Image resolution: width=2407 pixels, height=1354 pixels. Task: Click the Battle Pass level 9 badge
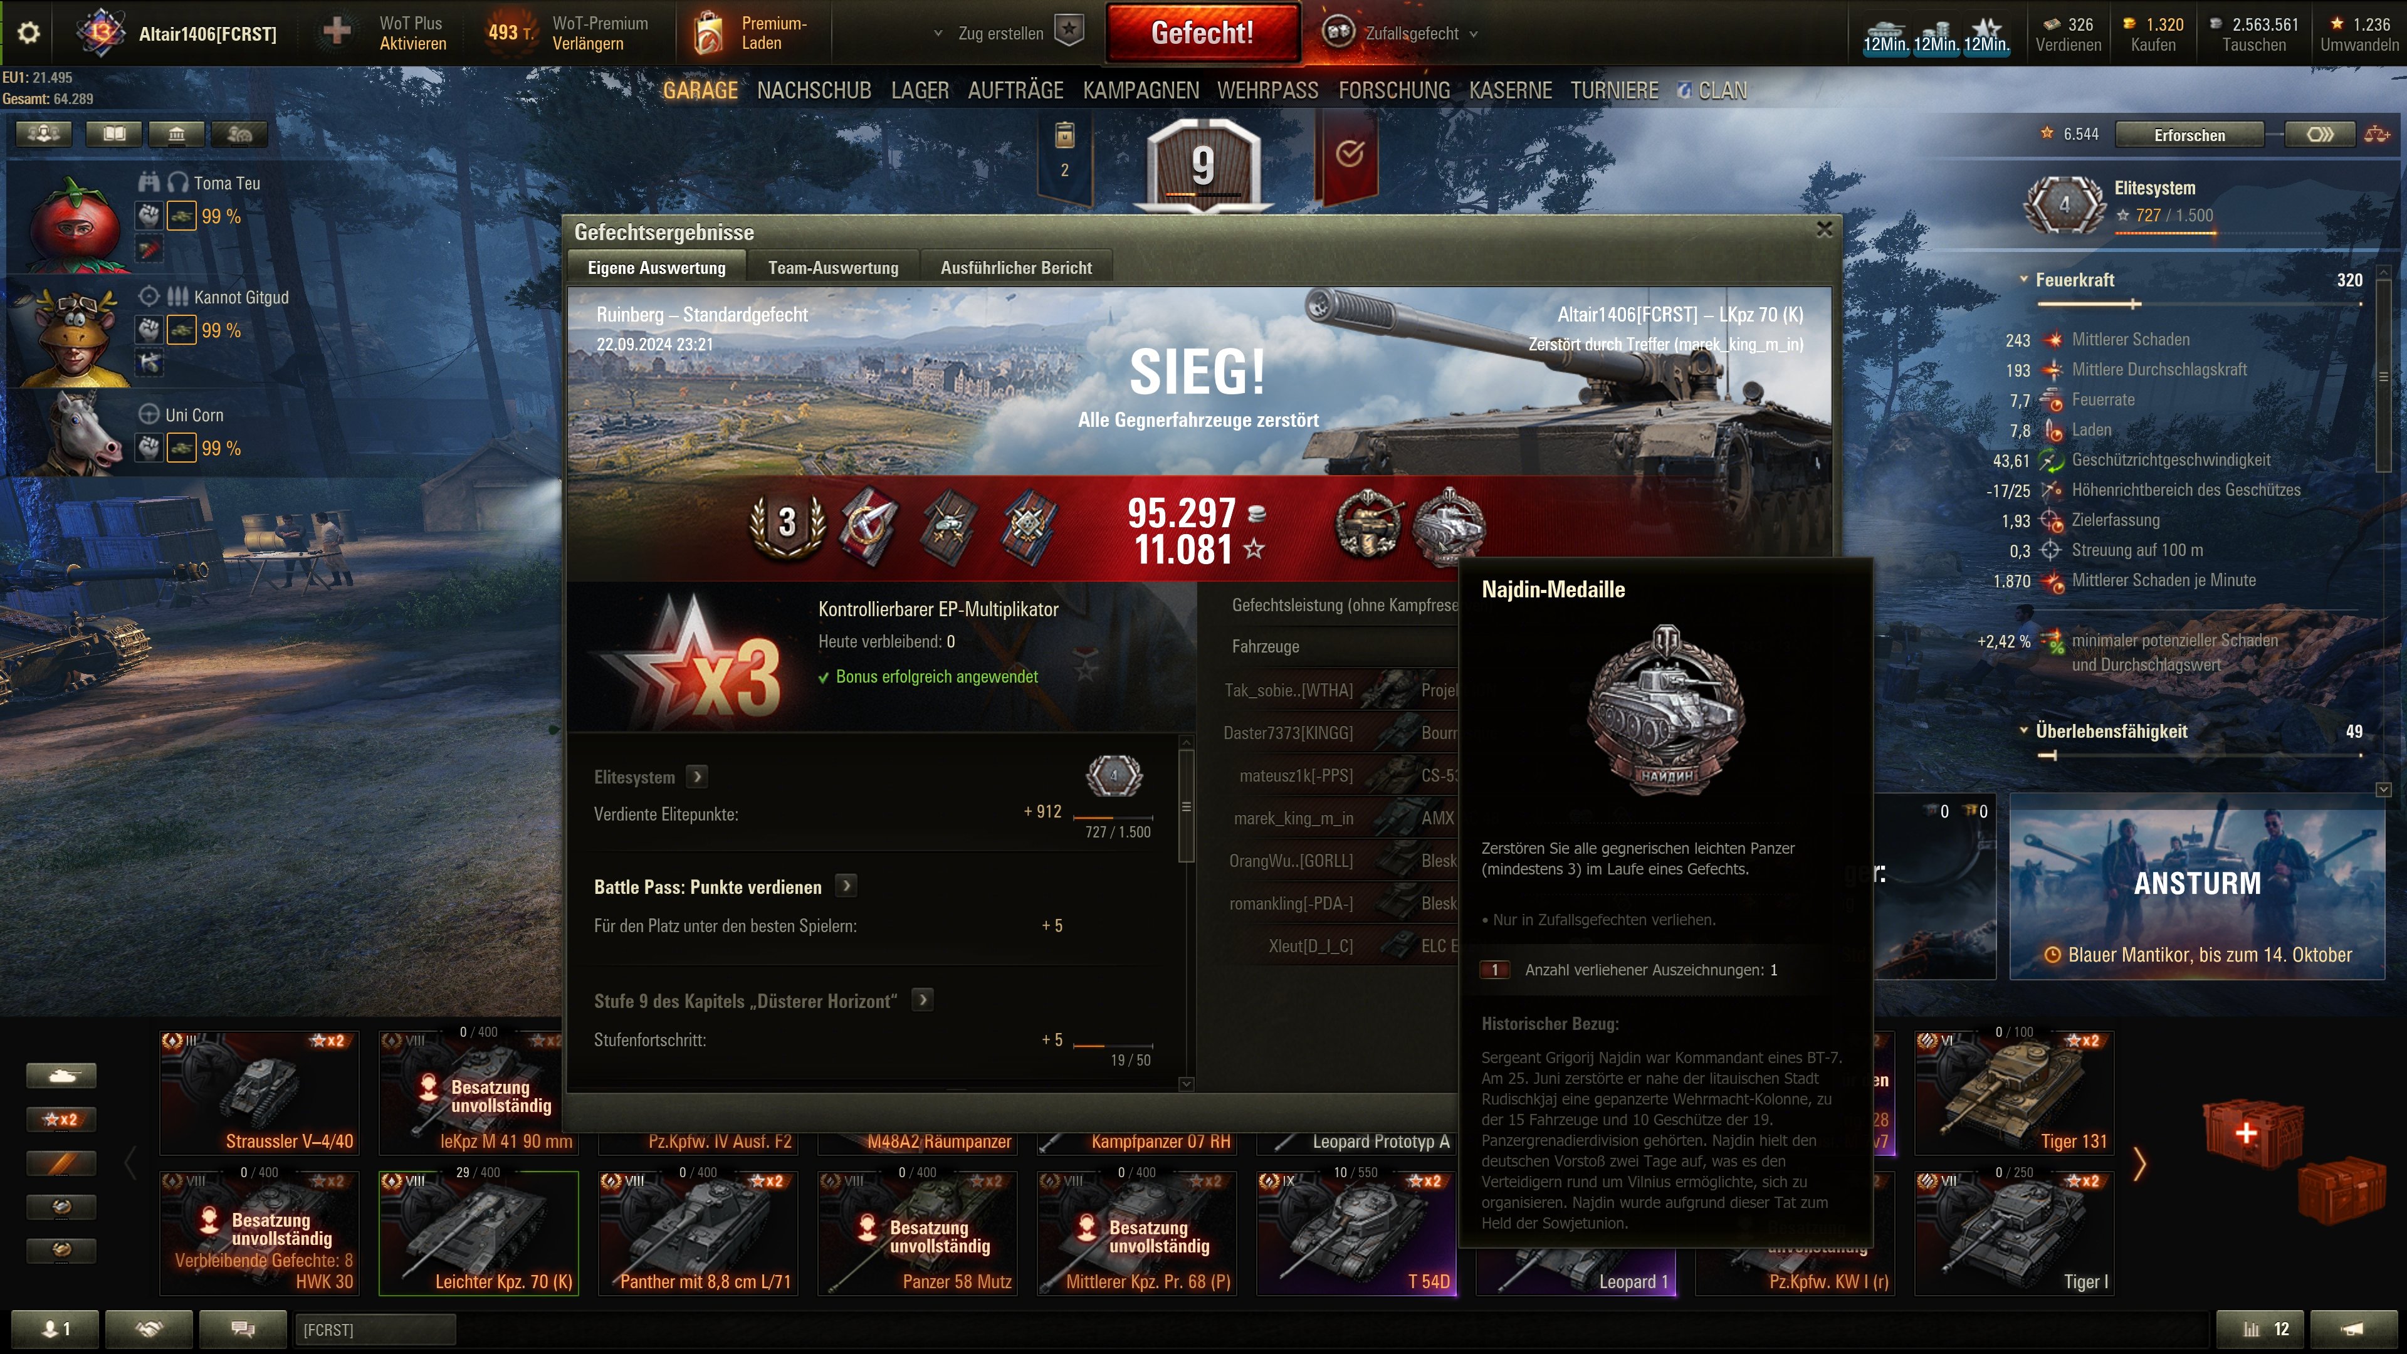point(1203,164)
